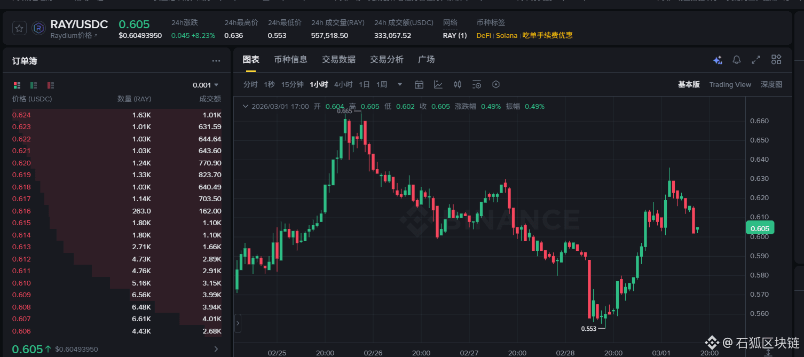
Task: Show both buy and sell orders view
Action: pyautogui.click(x=17, y=85)
